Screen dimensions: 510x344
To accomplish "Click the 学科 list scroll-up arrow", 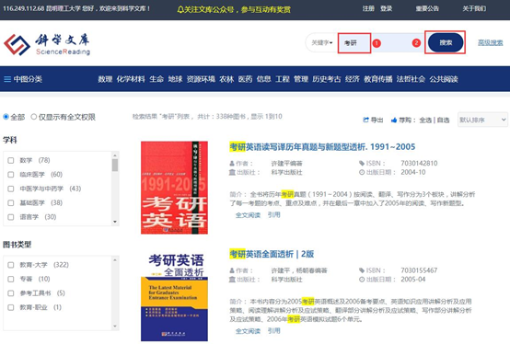I will coord(115,155).
